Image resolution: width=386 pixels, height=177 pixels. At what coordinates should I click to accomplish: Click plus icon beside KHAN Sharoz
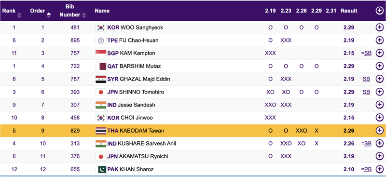pos(379,169)
